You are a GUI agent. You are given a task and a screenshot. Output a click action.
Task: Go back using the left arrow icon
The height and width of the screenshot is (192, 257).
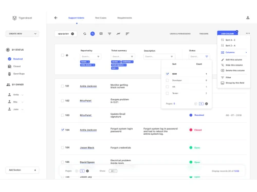56,18
